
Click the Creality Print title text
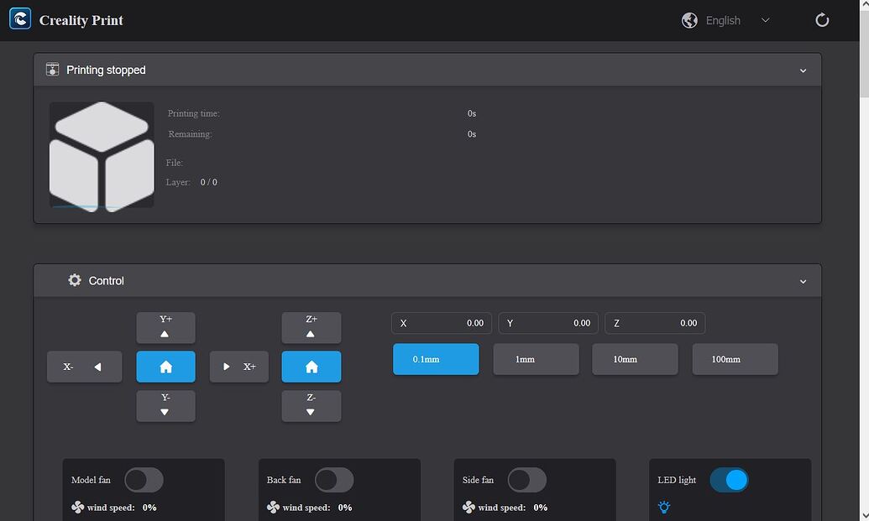[81, 20]
